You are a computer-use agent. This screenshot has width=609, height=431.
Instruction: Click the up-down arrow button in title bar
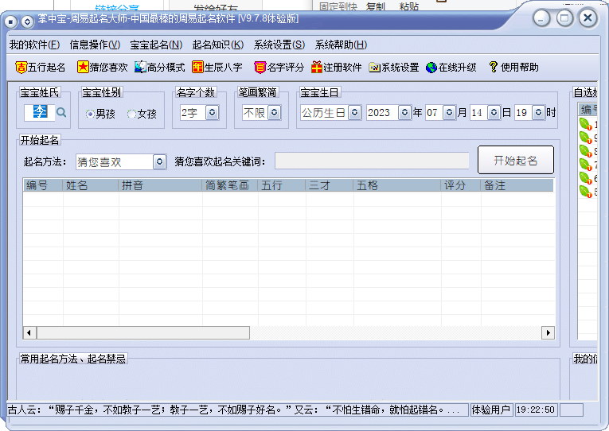coord(27,21)
